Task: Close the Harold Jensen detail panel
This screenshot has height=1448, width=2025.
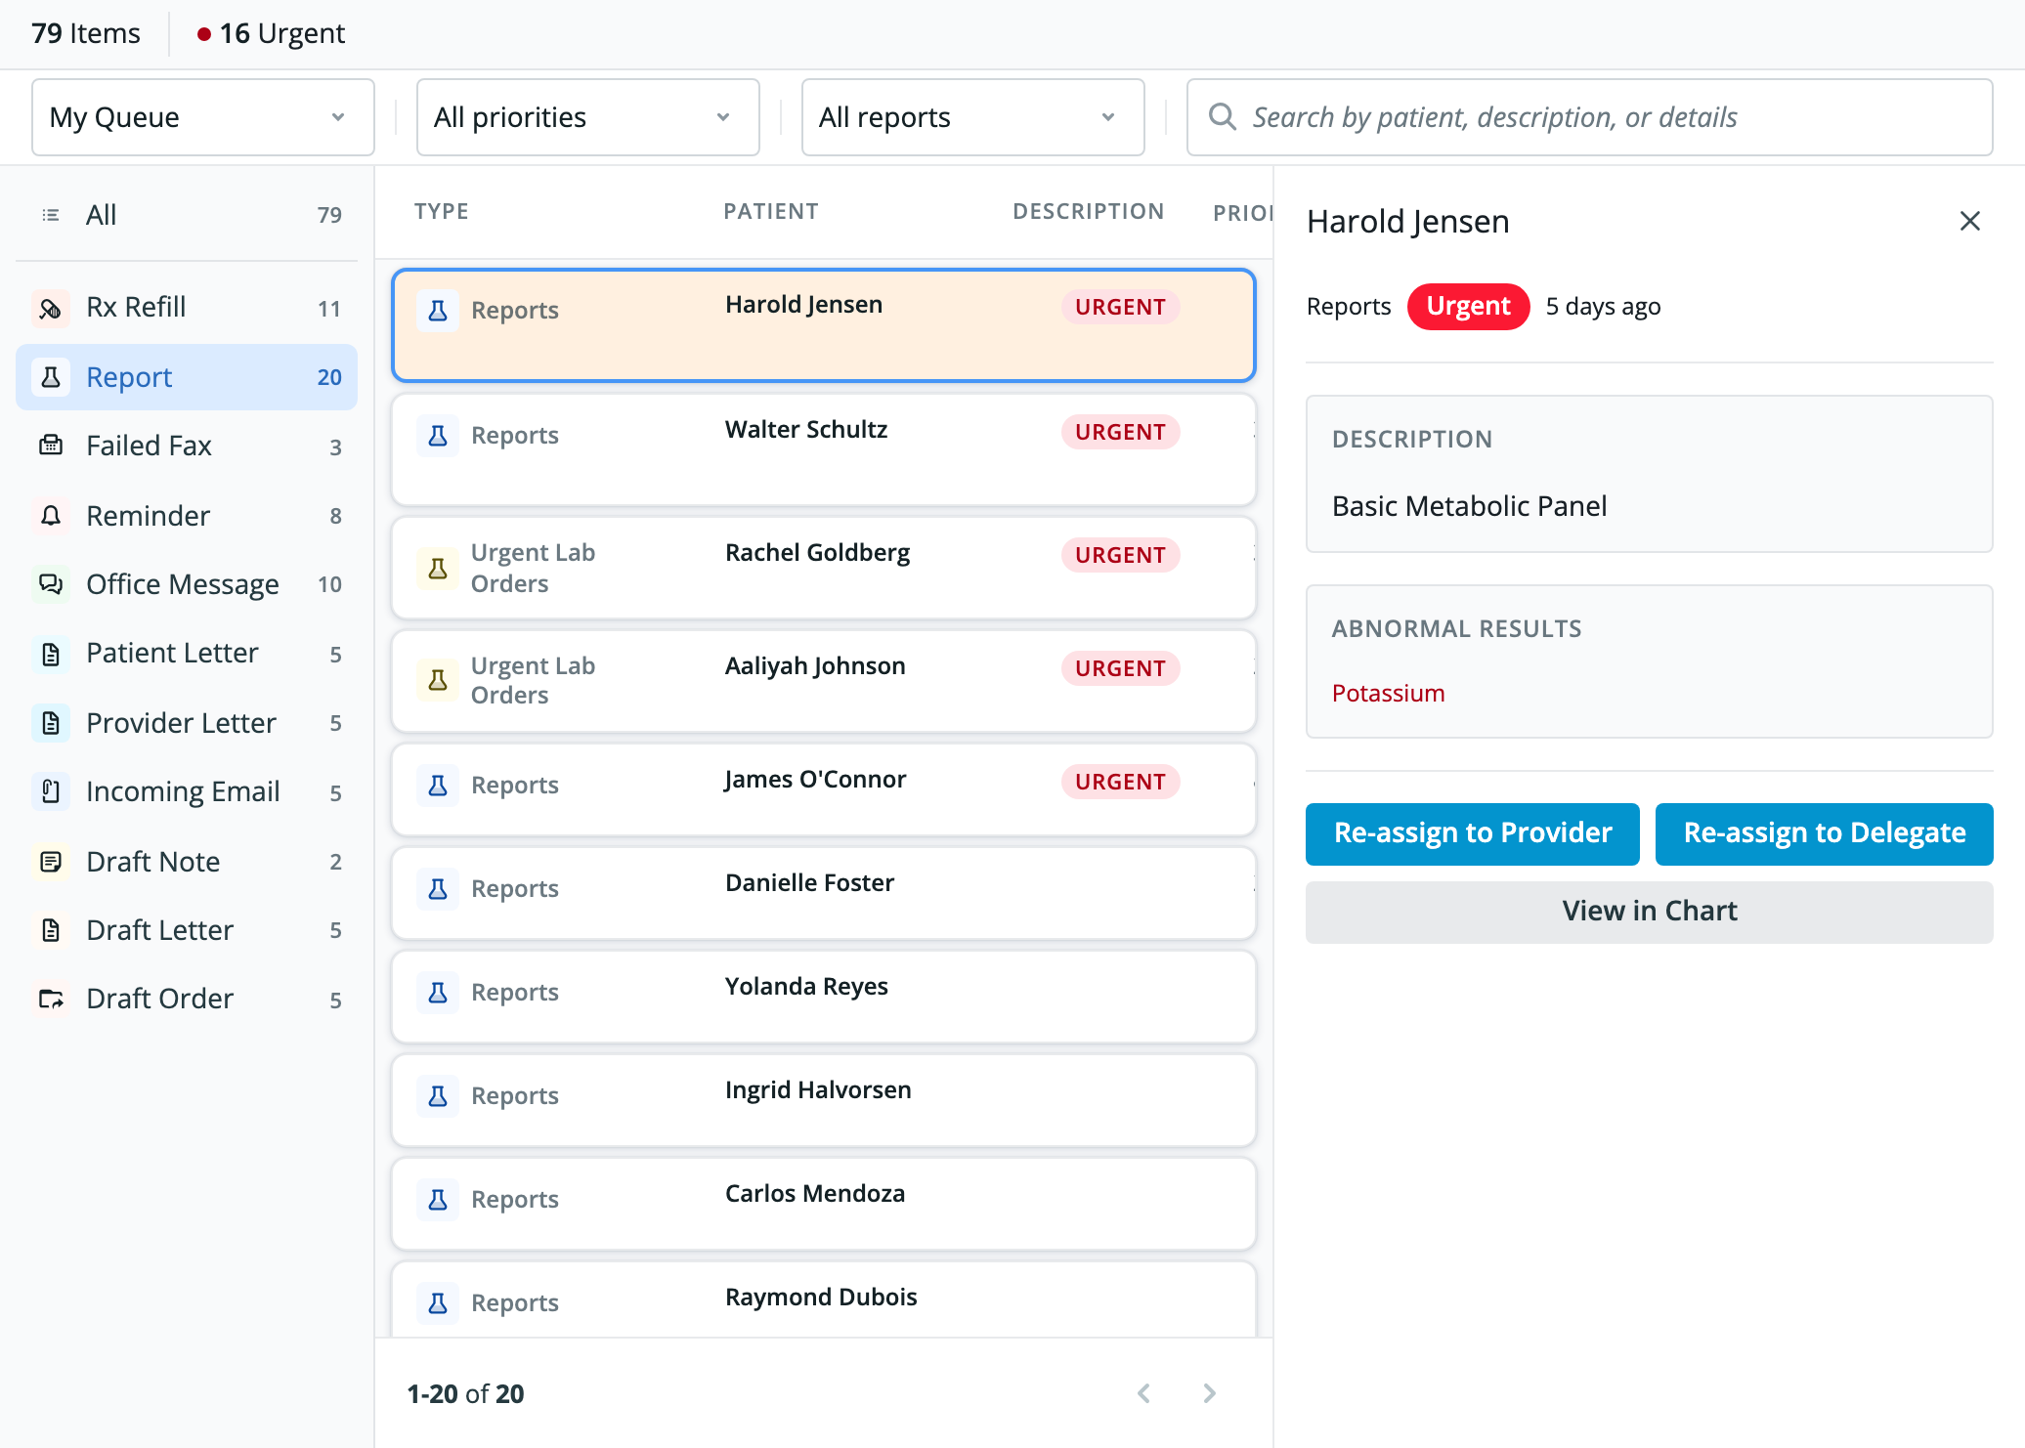Action: tap(1970, 221)
